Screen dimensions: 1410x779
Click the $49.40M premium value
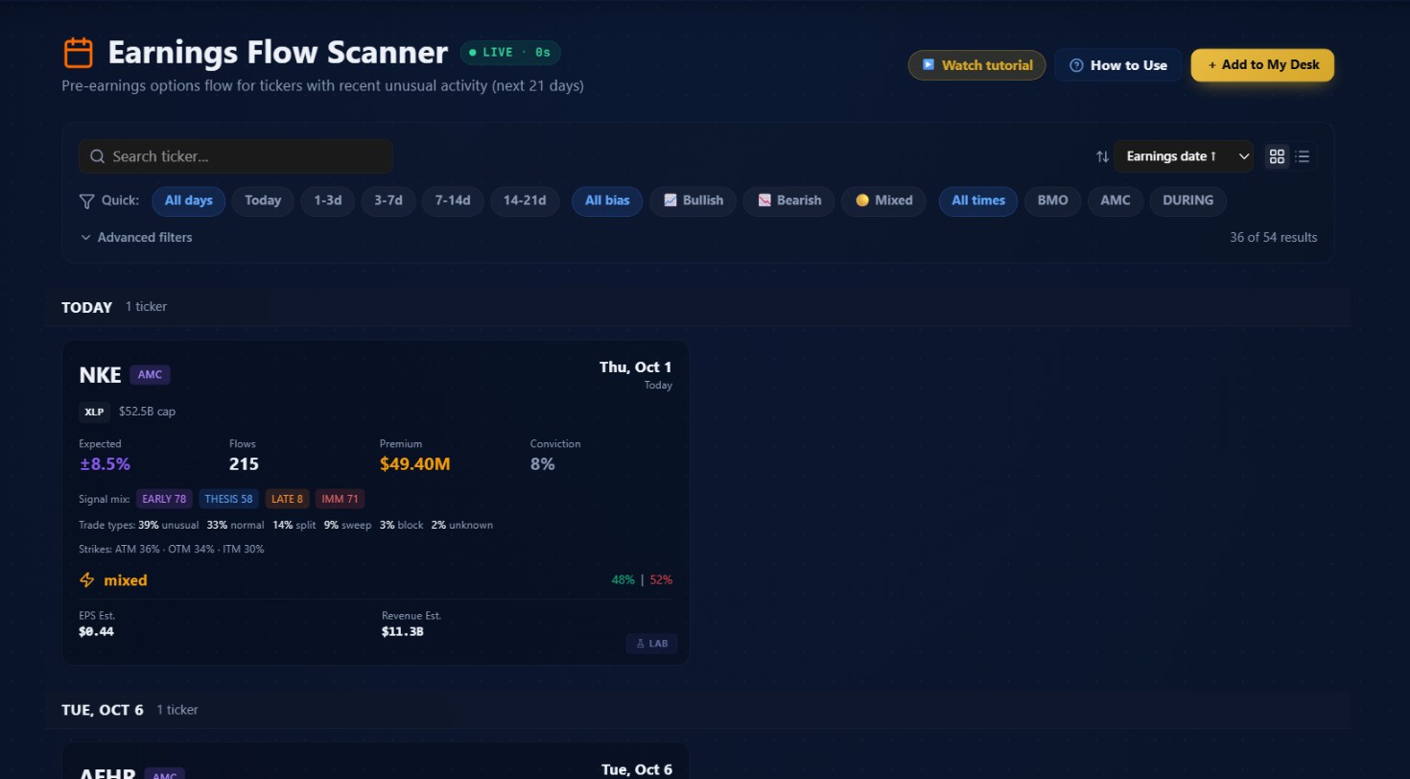414,464
